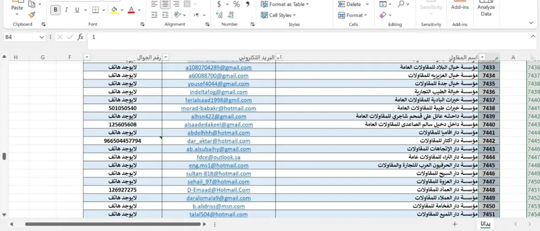Align text right

click(177, 4)
